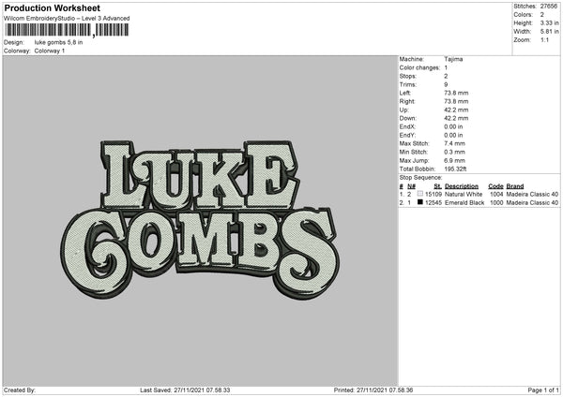This screenshot has width=563, height=397.
Task: Click the Color changes value 1
Action: pyautogui.click(x=446, y=67)
